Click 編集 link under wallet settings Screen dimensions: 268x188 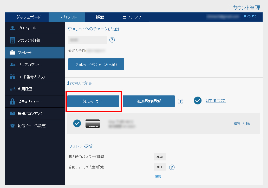click(x=158, y=176)
